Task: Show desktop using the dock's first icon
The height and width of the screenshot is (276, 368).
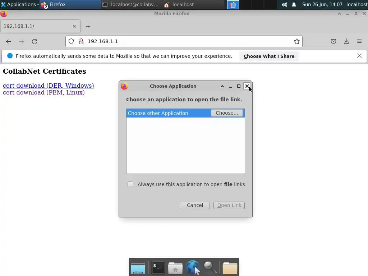Action: 138,268
